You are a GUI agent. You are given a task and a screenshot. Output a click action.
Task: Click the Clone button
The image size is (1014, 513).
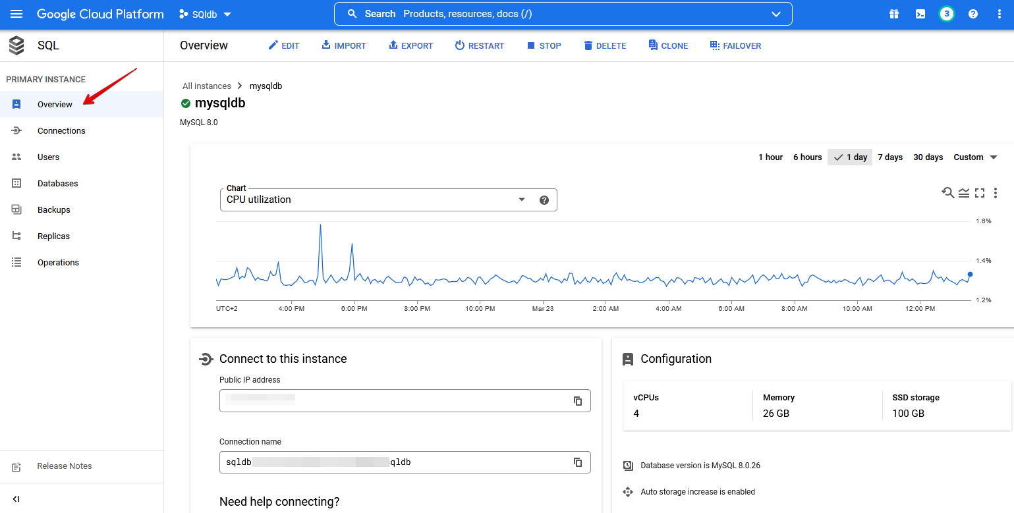pyautogui.click(x=668, y=45)
